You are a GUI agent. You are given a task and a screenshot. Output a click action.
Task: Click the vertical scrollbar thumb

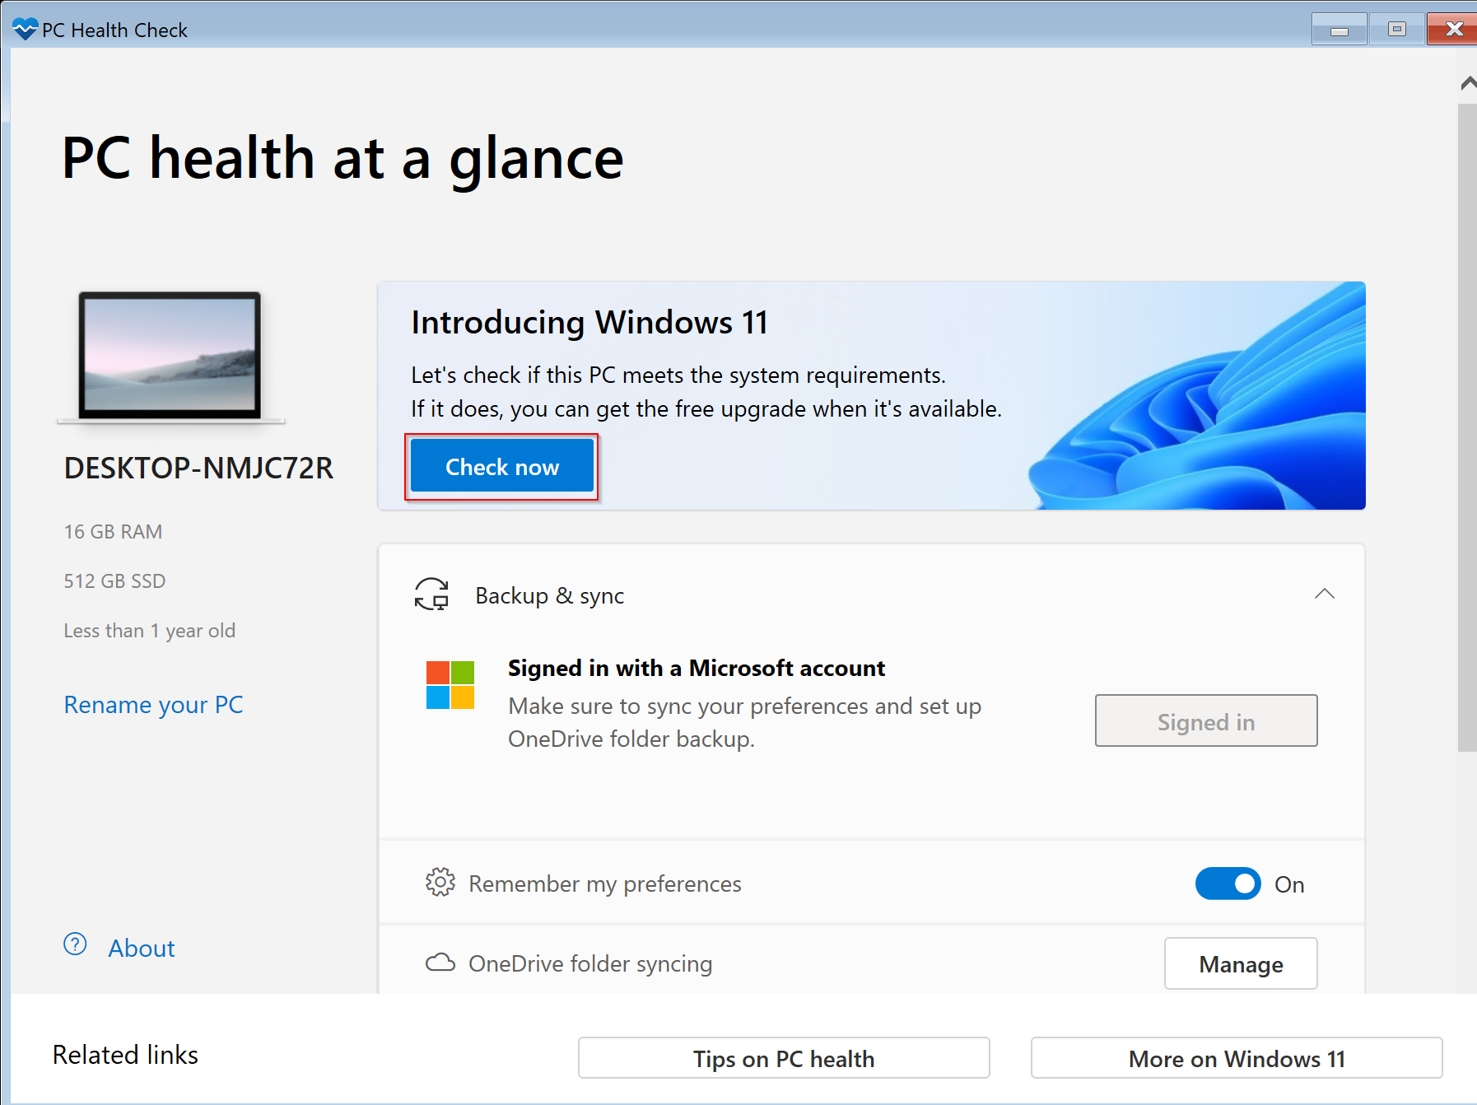[x=1466, y=428]
